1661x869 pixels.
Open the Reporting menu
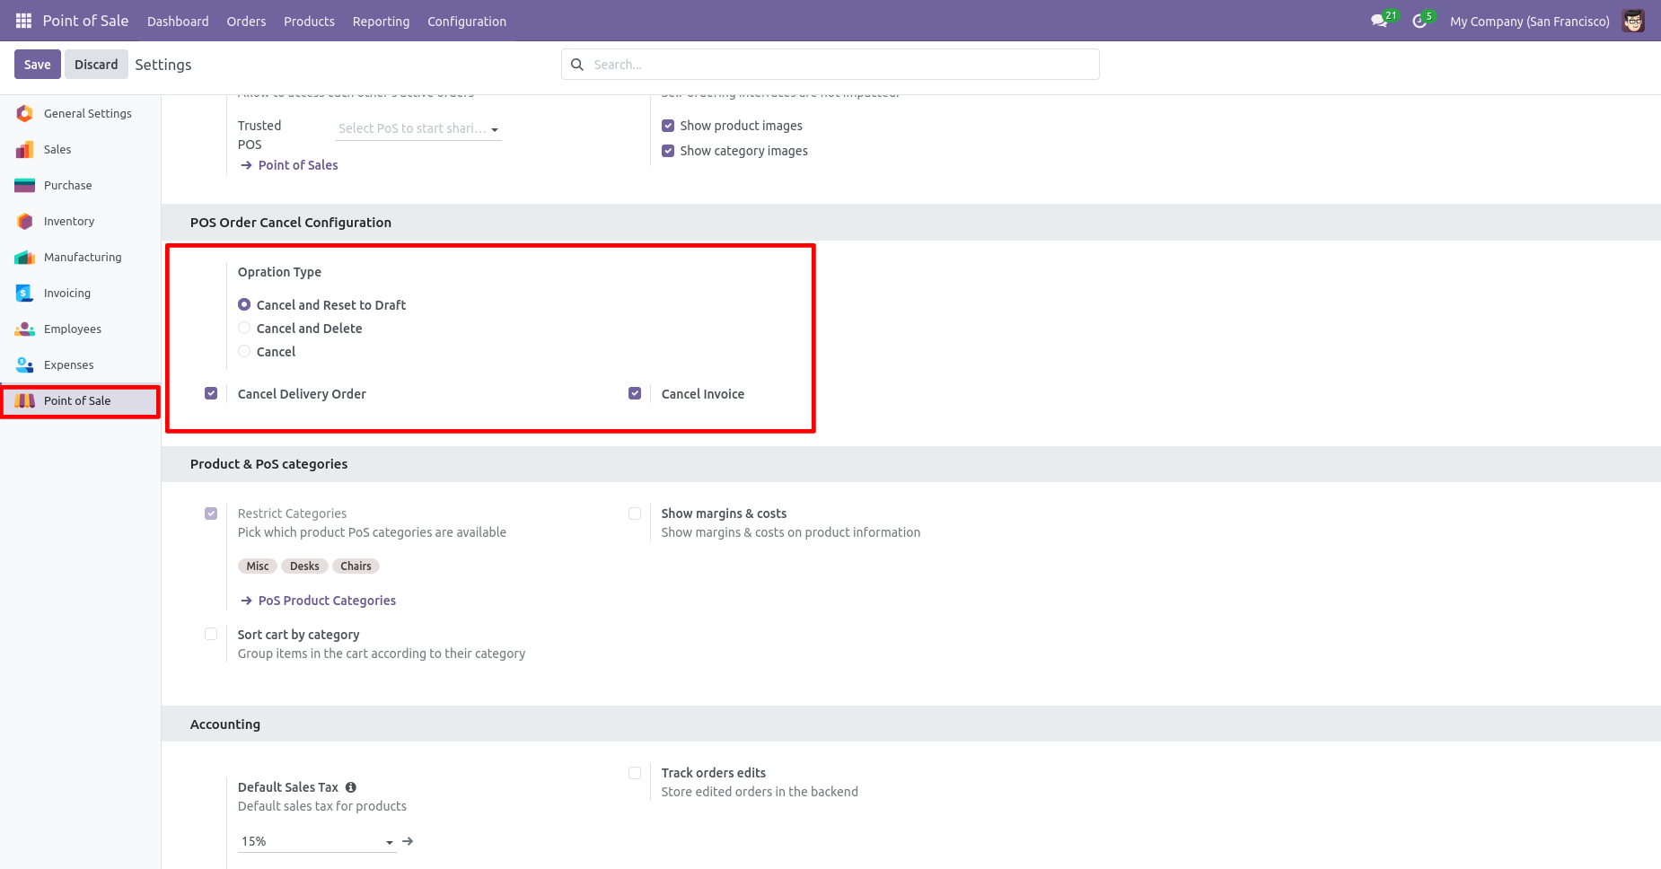click(x=381, y=22)
